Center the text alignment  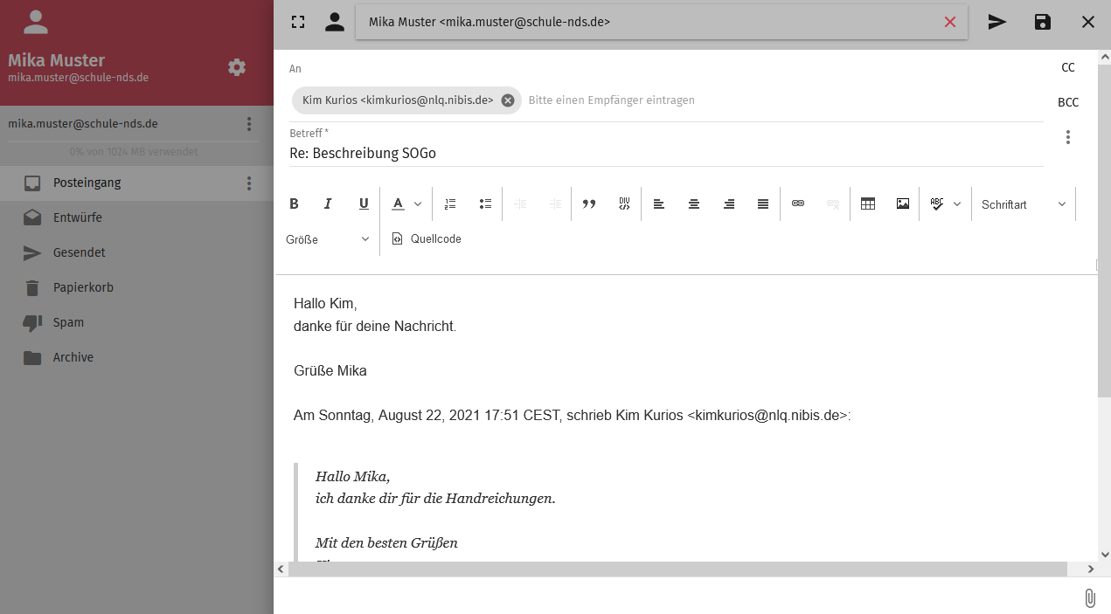[694, 204]
